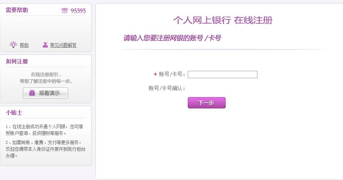Click the telephone icon next to 95595

point(65,10)
